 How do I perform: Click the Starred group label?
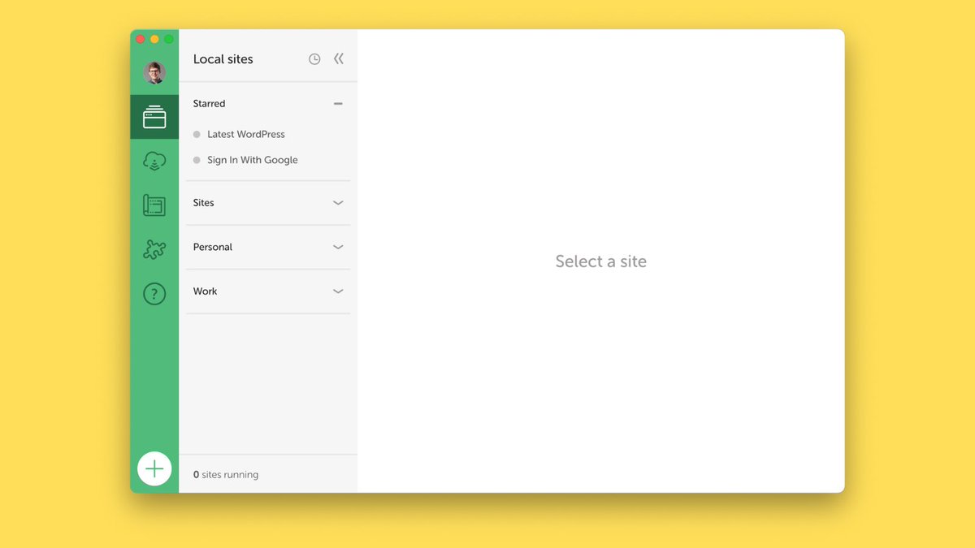point(209,104)
